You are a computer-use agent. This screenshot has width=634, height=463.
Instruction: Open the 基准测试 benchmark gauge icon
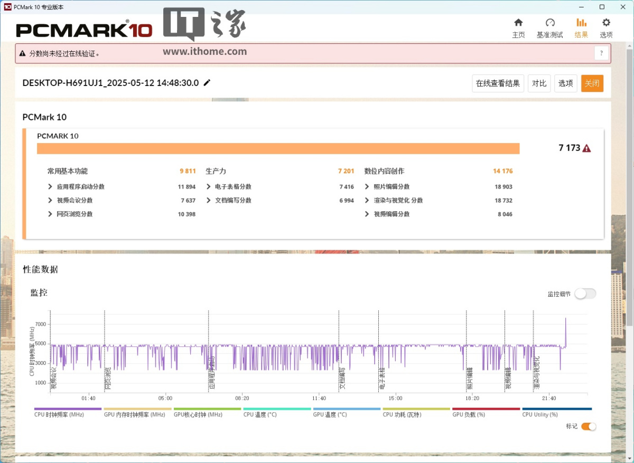tap(549, 23)
